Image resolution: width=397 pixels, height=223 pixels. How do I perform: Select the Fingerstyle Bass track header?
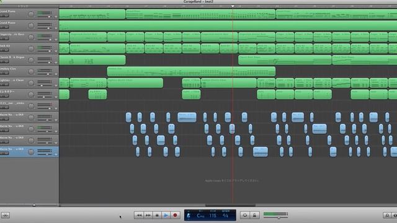(x=29, y=37)
